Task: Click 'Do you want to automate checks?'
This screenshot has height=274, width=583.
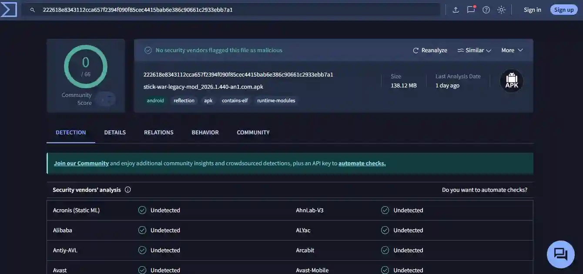Action: coord(485,190)
